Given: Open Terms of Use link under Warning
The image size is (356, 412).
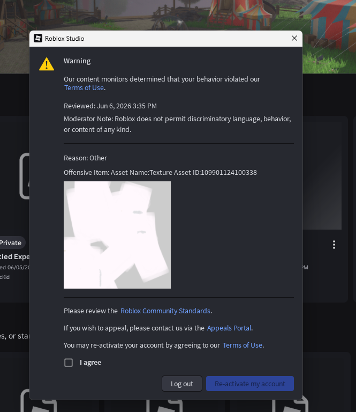Looking at the screenshot, I should point(84,88).
